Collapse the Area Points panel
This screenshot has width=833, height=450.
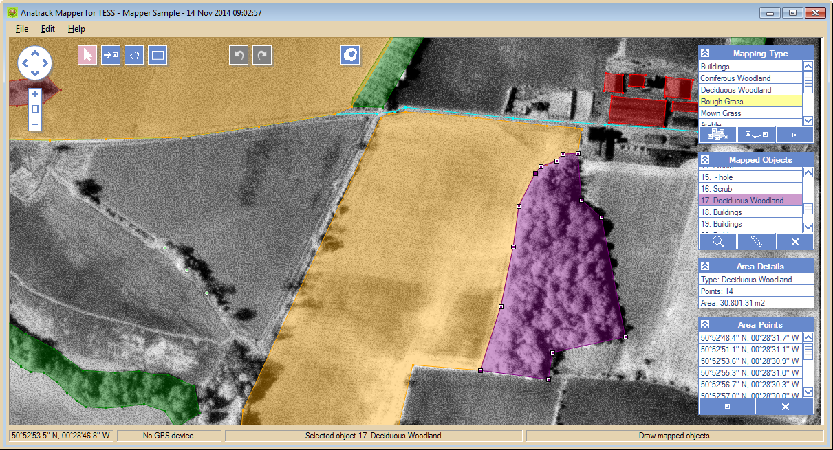pos(705,324)
